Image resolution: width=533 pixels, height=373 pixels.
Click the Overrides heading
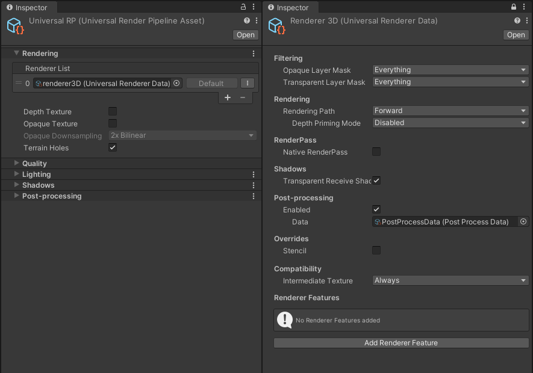(291, 239)
